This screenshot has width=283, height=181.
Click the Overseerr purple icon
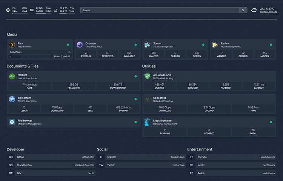(80, 45)
